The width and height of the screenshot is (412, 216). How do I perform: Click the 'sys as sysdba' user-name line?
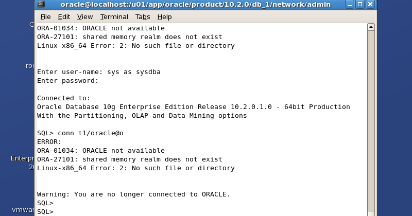click(x=99, y=72)
